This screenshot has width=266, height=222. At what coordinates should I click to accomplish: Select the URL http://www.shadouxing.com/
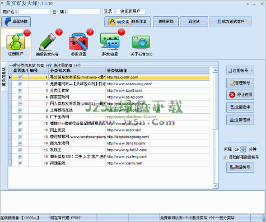pos(129,84)
